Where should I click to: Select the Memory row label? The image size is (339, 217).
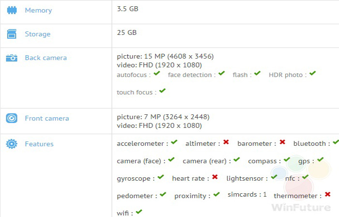click(38, 10)
